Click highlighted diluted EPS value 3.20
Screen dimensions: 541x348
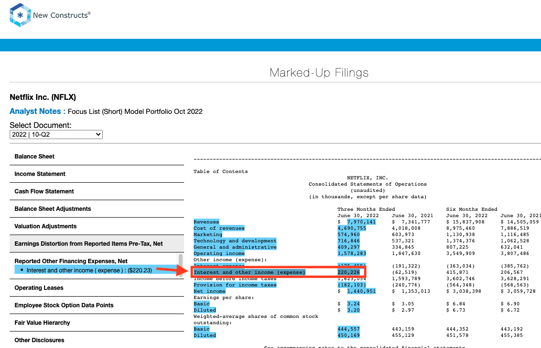point(353,310)
